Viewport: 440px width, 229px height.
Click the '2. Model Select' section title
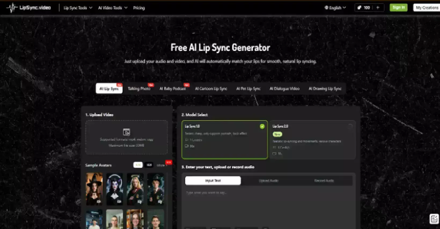click(x=195, y=115)
